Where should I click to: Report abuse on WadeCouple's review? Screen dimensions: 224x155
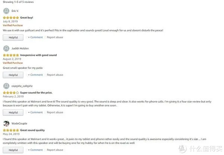pos(55,150)
